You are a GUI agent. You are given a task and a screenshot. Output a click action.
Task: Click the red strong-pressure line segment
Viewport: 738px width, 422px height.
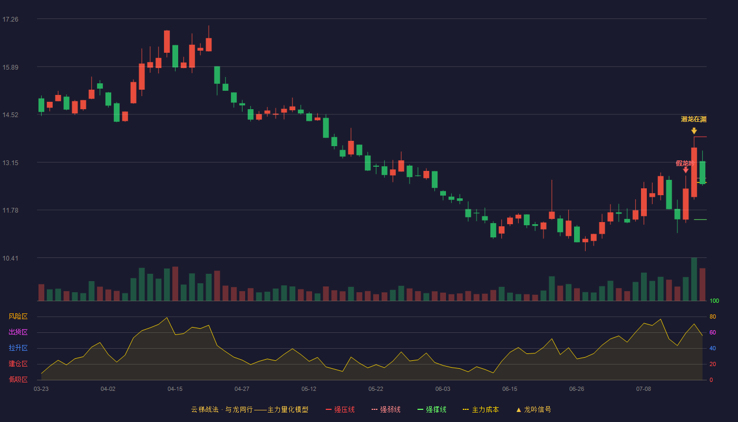[x=701, y=137]
